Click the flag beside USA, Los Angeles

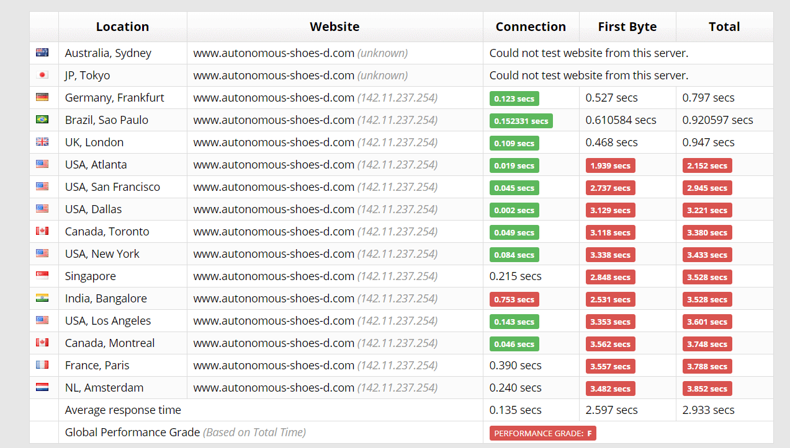[42, 320]
